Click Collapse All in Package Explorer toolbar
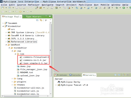This screenshot has width=131, height=98. pyautogui.click(x=37, y=20)
